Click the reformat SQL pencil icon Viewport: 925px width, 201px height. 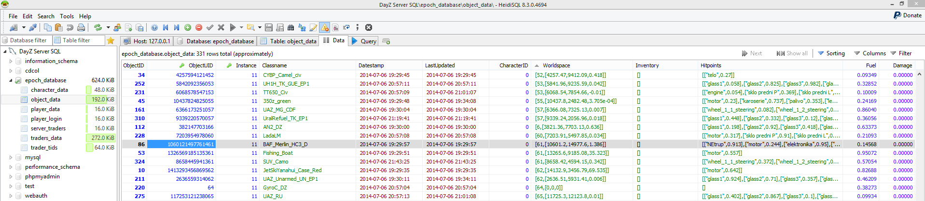point(313,27)
